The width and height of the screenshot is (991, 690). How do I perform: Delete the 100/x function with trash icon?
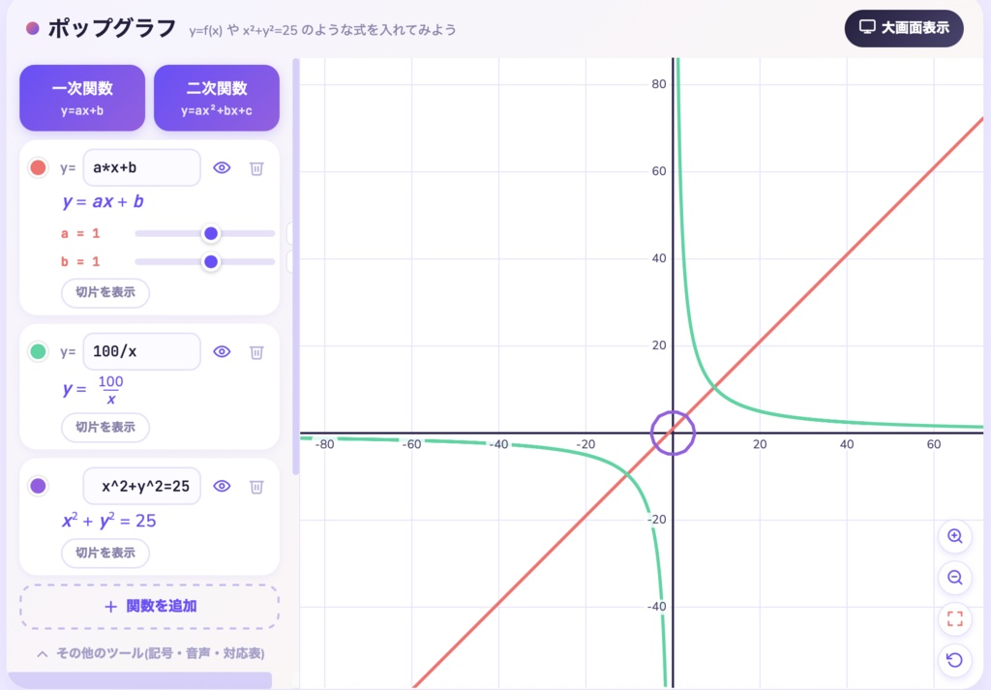[256, 352]
